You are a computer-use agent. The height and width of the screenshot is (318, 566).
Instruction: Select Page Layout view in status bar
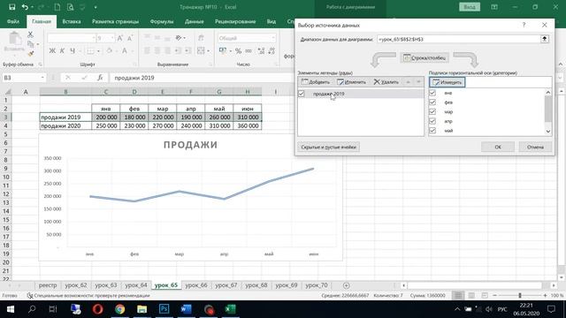tap(471, 295)
